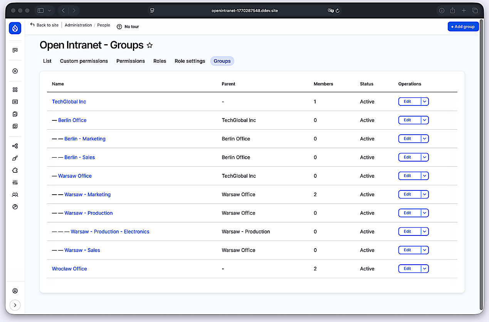Image resolution: width=489 pixels, height=322 pixels.
Task: Click the Members column header
Action: 323,84
